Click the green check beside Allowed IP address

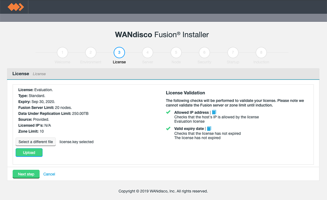tap(168, 112)
